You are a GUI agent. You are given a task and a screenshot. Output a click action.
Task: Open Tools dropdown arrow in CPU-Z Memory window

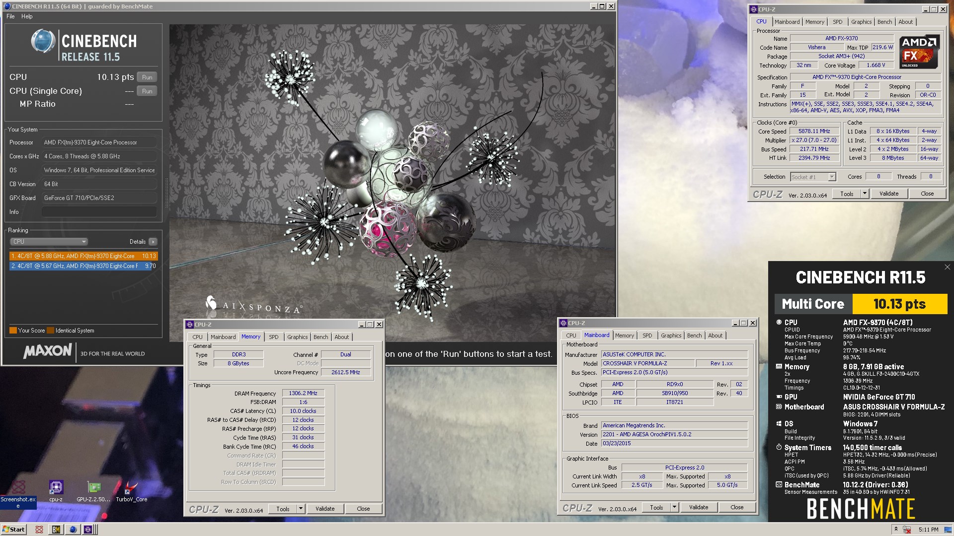301,509
